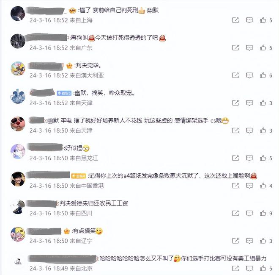Like the Shanghai comment about 判死刑
Viewport: 279px width, 275px height.
(263, 20)
